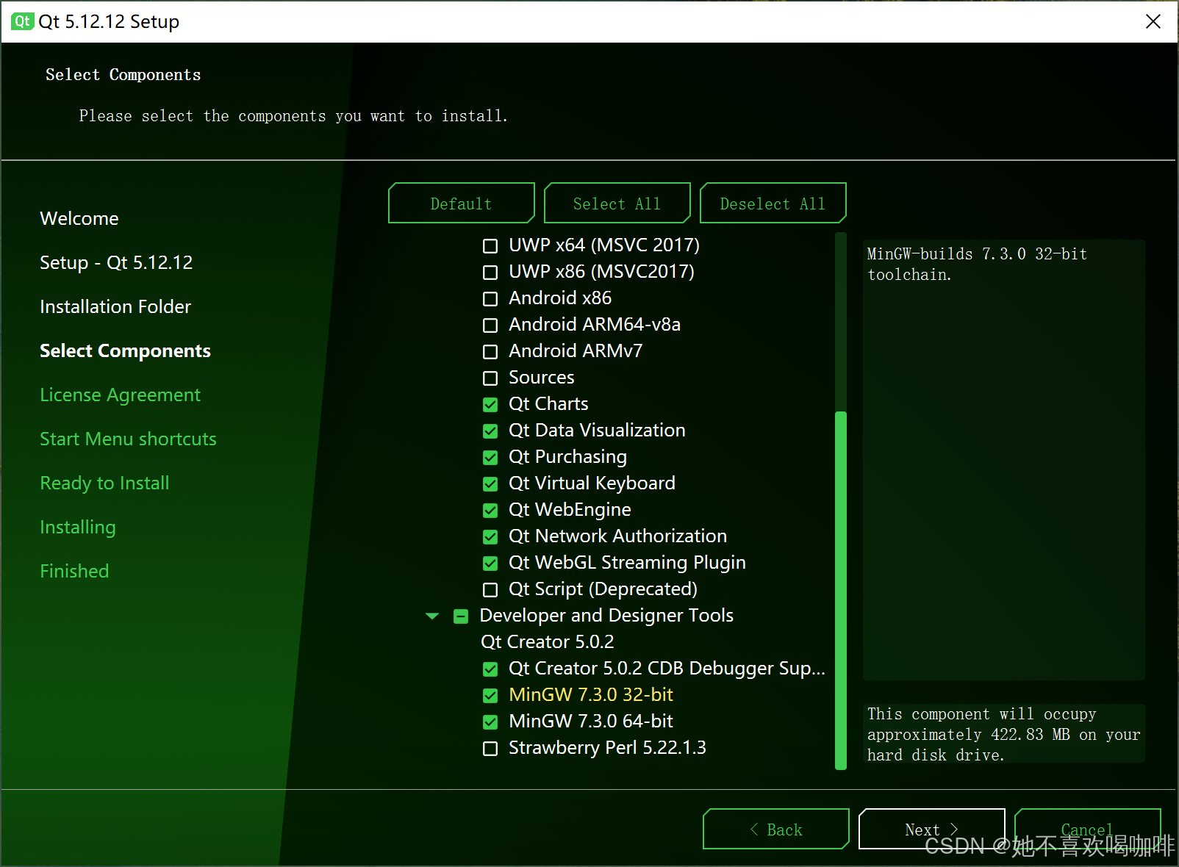Uncheck Qt Creator 5.0.2 CDB Debugger Support checkbox

click(x=490, y=669)
